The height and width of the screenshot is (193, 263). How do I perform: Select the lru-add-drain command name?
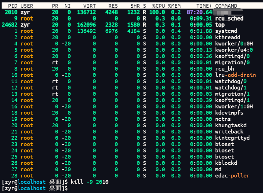coord(236,75)
